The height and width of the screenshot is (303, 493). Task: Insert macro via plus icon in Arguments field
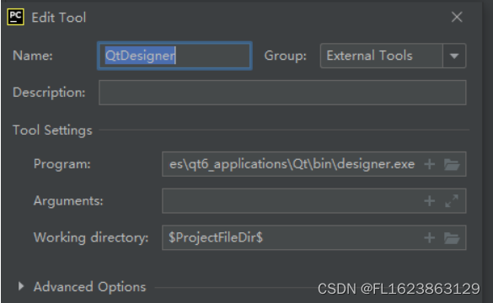tap(430, 201)
